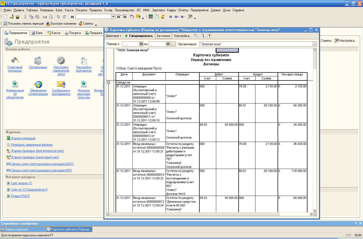Screen dimensions: 363x239
Task: Toggle the Заголовок button in report toolbar
Action: pos(164,36)
